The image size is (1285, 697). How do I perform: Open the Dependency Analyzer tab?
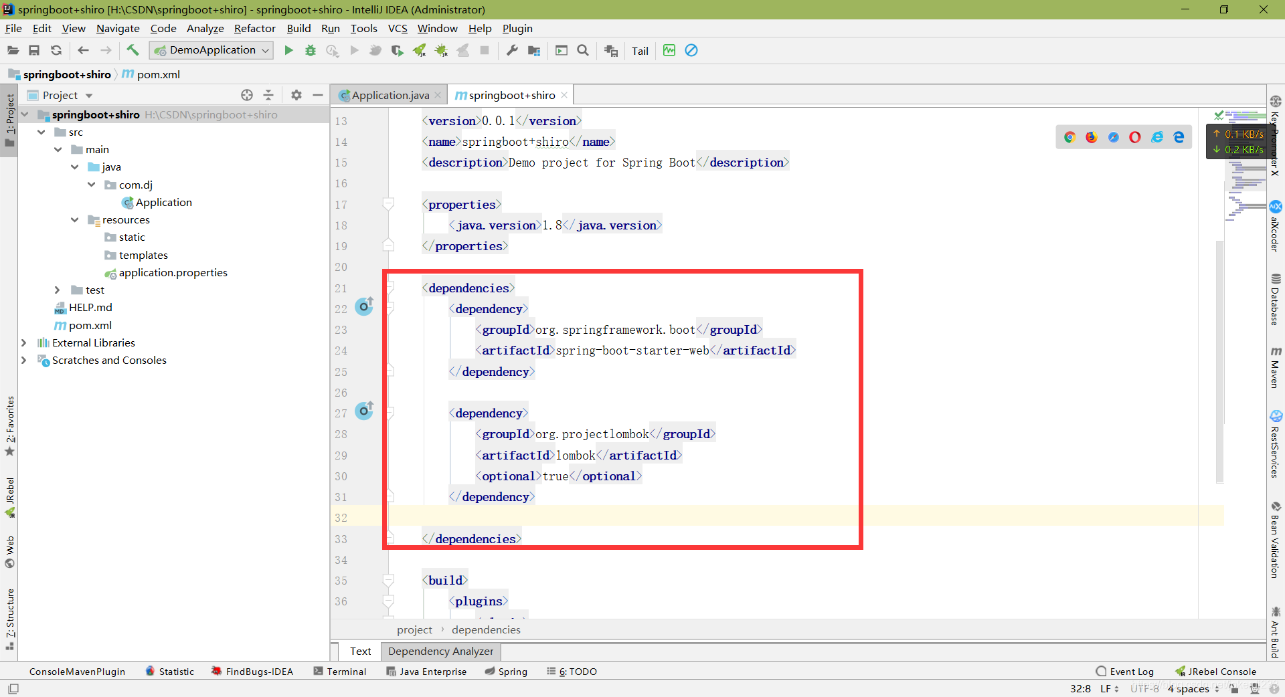pos(440,651)
